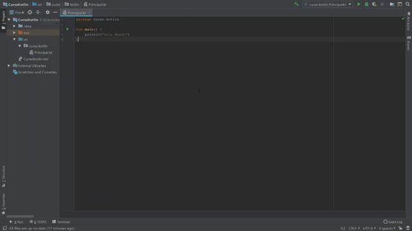Select Principal.kt file in project tree
The width and height of the screenshot is (412, 231).
click(41, 53)
